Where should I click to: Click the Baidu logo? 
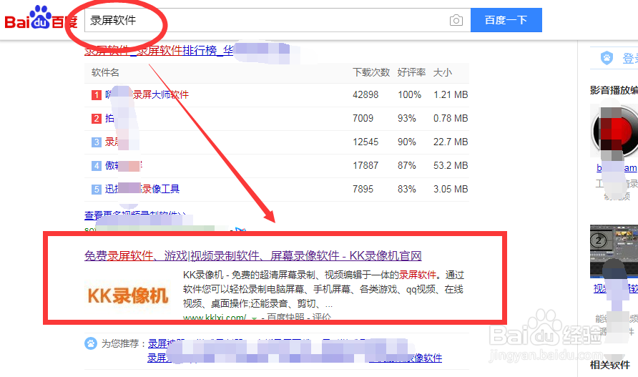pos(41,18)
